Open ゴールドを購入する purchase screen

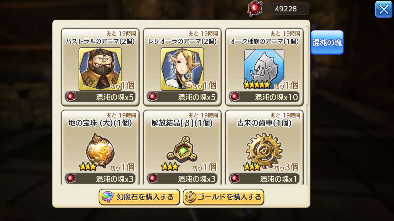(x=224, y=197)
